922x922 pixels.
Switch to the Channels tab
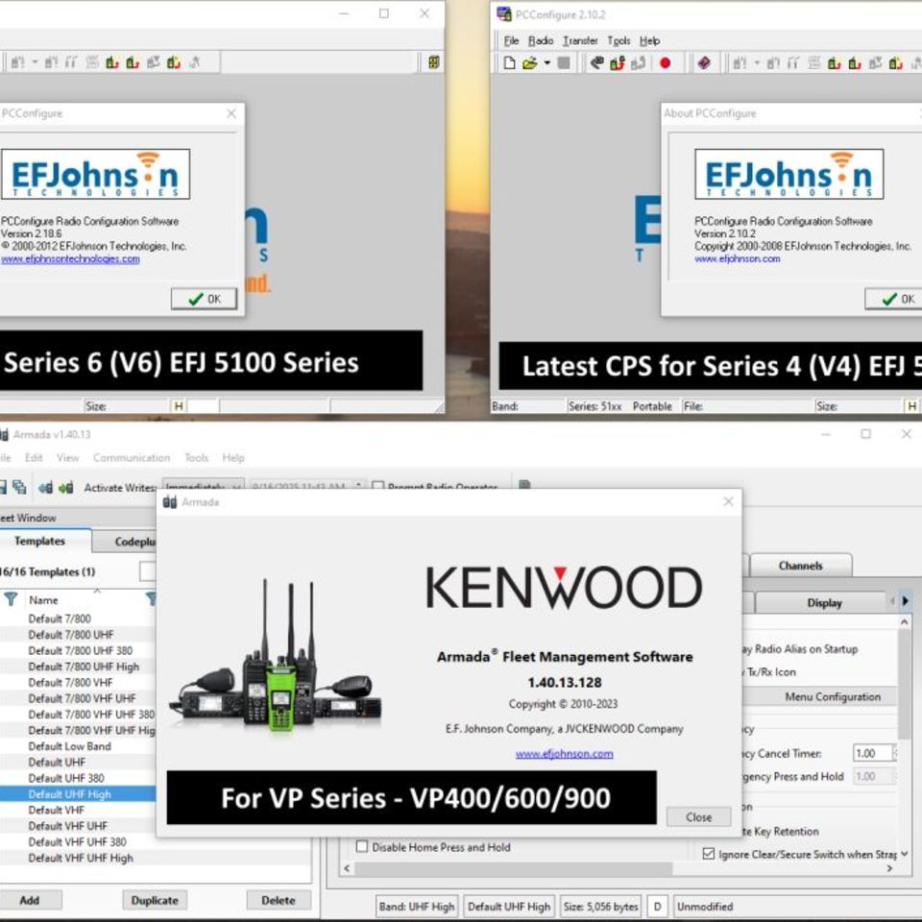802,566
